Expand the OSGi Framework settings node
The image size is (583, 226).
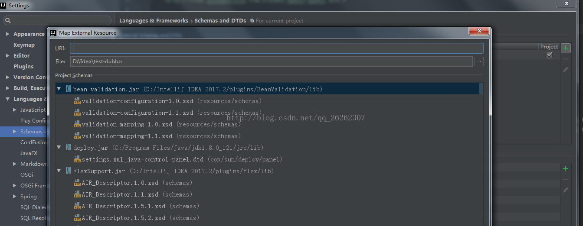15,185
